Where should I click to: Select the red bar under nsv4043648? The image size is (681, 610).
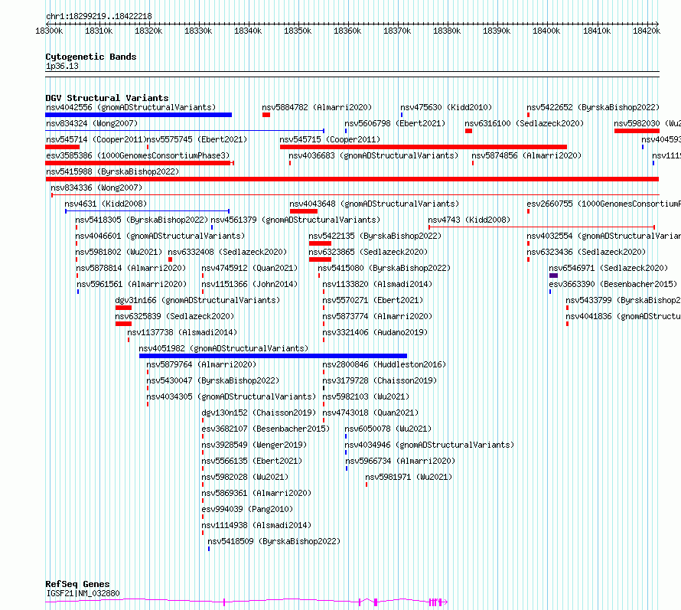click(304, 211)
